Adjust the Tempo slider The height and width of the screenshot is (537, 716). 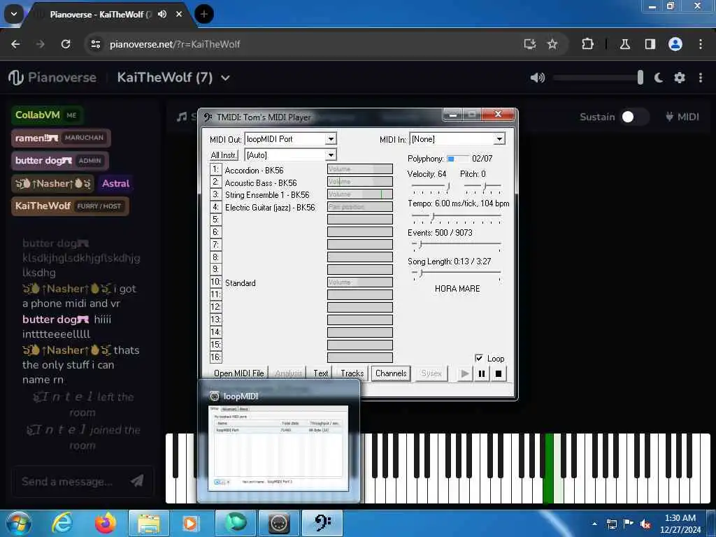pyautogui.click(x=456, y=217)
